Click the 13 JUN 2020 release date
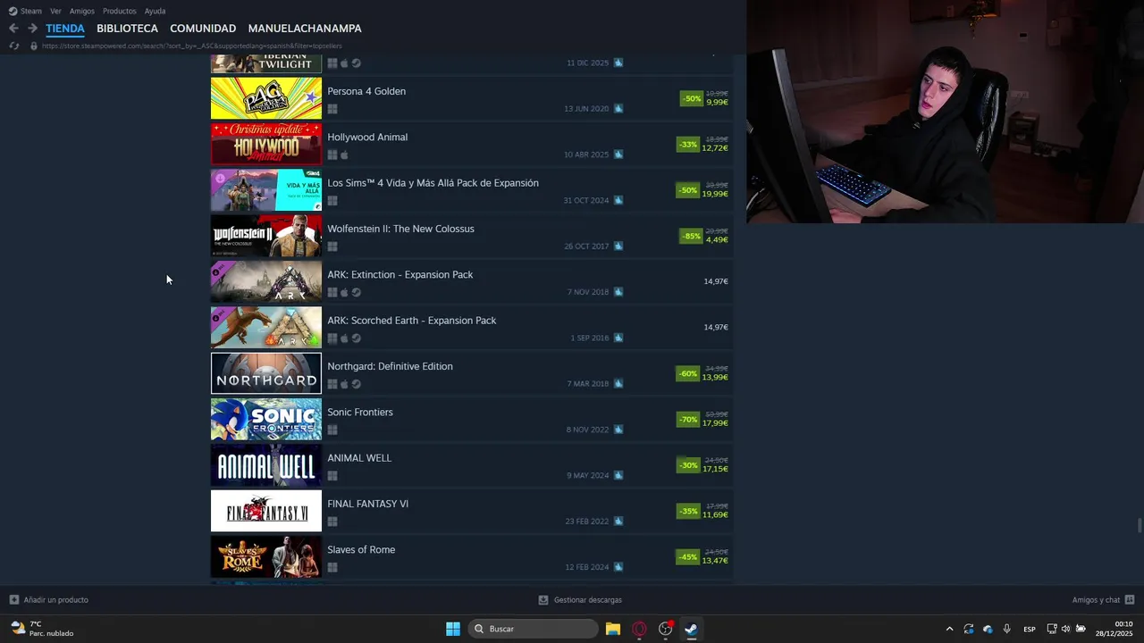1144x643 pixels. [586, 109]
